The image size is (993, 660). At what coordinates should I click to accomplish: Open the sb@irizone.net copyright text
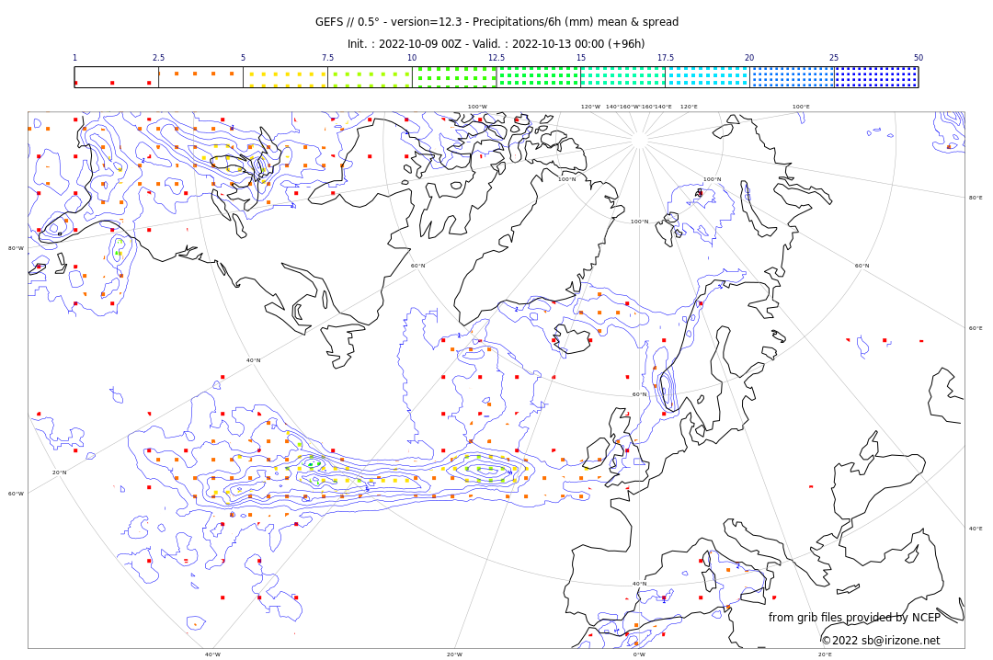pyautogui.click(x=880, y=640)
